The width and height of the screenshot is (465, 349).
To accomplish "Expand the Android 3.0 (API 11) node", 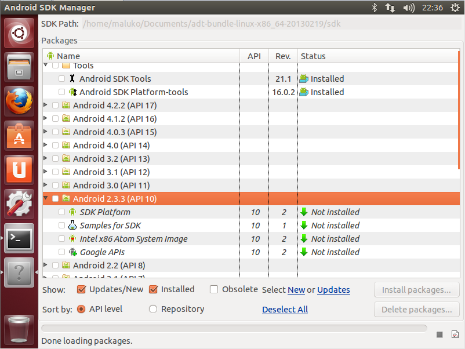I will [x=45, y=185].
